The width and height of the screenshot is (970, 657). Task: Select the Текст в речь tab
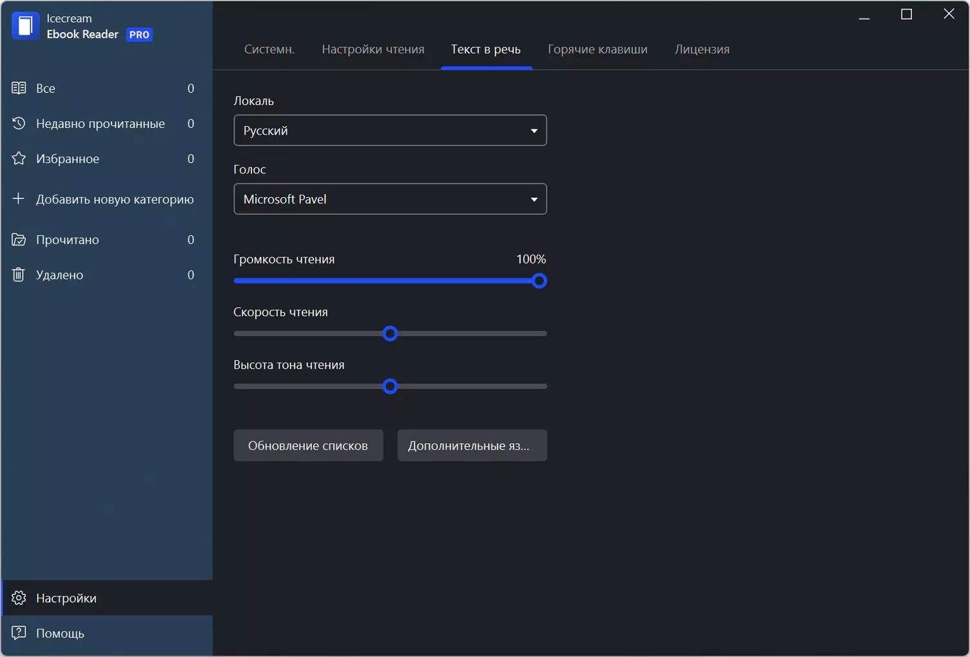[486, 50]
